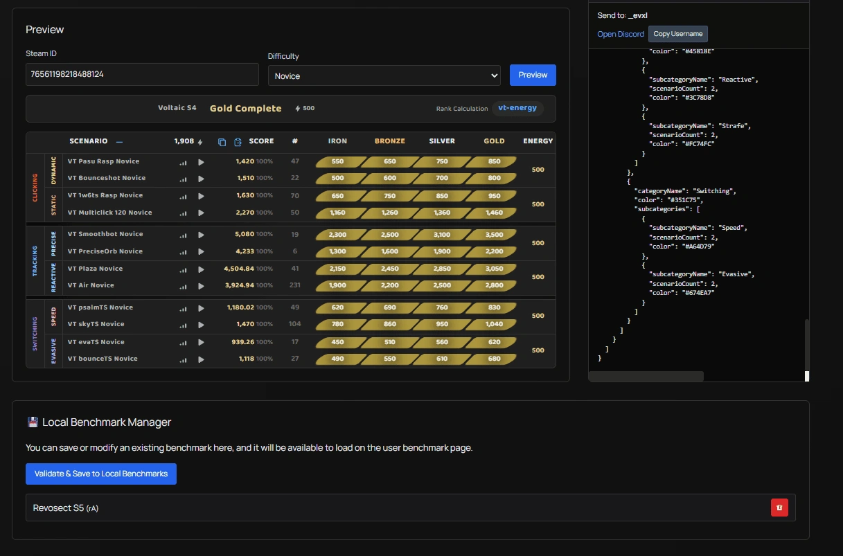Viewport: 843px width, 556px height.
Task: Click the copy scenario list icon in the table header
Action: tap(222, 141)
